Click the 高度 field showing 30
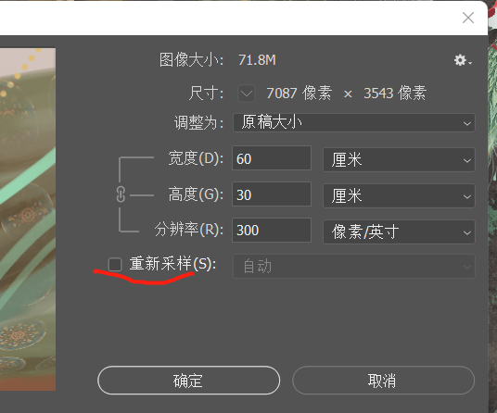Viewport: 497px width, 413px height. pyautogui.click(x=272, y=194)
